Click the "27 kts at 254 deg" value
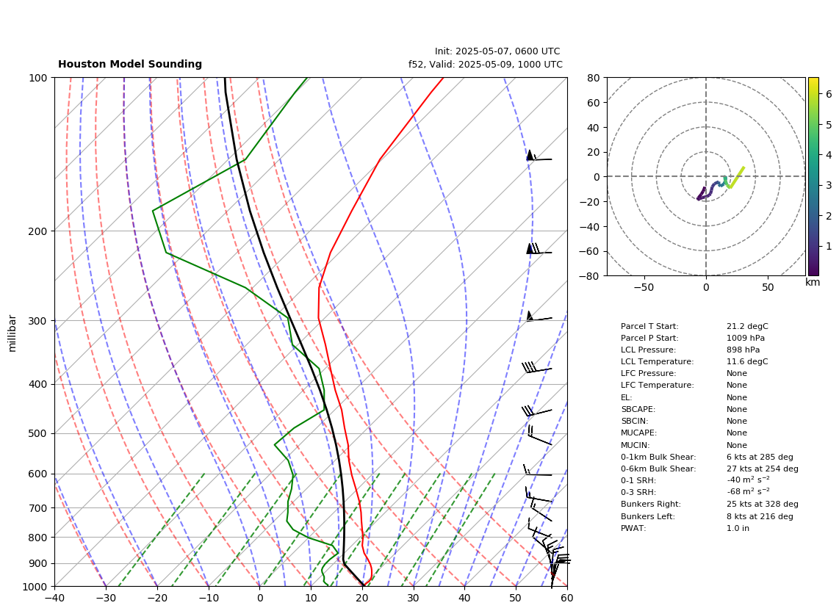 (x=763, y=469)
